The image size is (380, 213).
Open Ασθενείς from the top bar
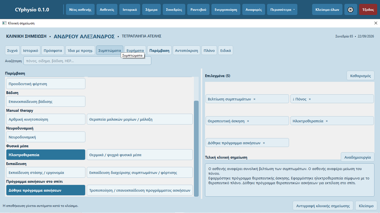(x=107, y=9)
